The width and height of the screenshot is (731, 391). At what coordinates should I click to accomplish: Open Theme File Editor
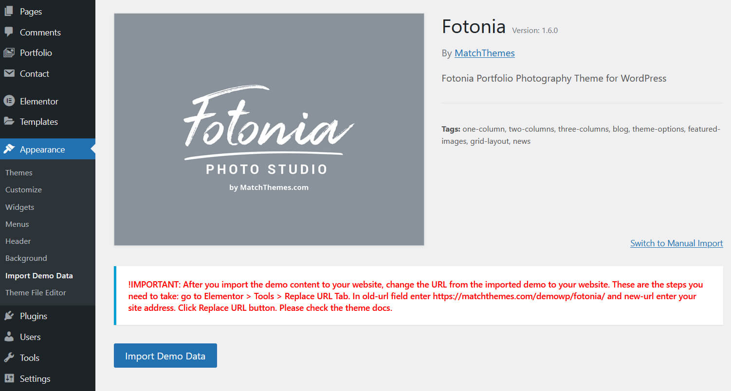[x=36, y=292]
